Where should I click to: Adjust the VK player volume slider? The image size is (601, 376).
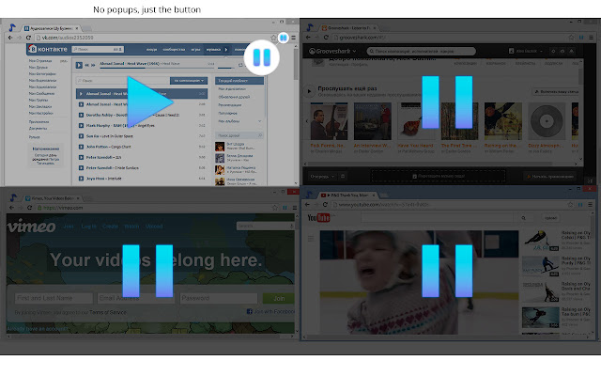[226, 68]
